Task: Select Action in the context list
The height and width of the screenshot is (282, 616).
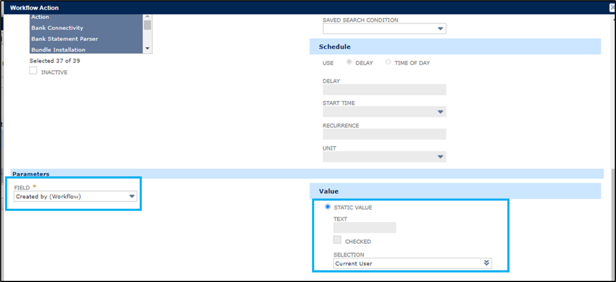Action: click(86, 17)
